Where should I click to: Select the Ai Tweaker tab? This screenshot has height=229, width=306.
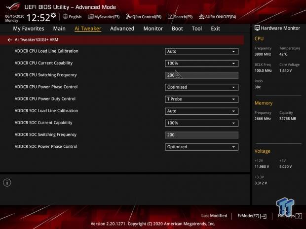pyautogui.click(x=88, y=29)
